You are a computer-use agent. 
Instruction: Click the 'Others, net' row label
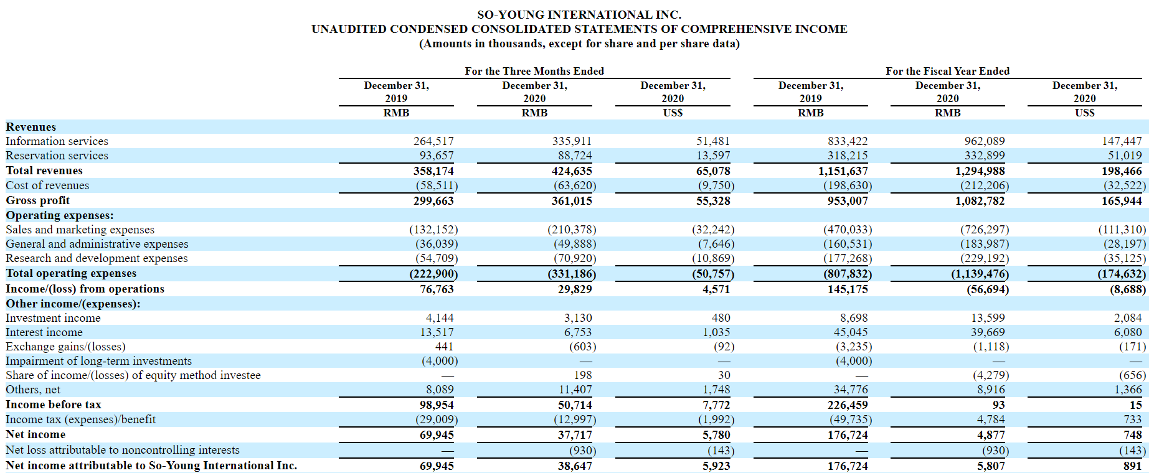33,390
